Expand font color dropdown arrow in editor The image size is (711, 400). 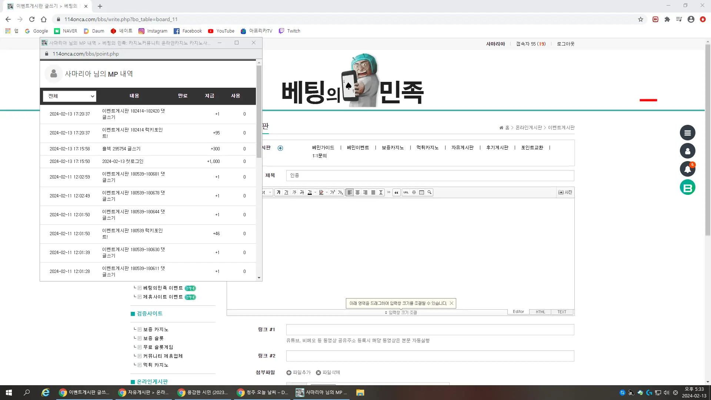coord(315,192)
